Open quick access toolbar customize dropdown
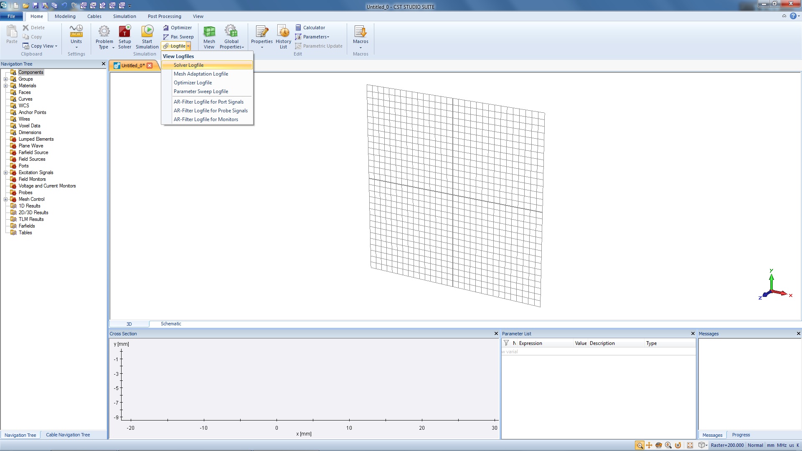Image resolution: width=802 pixels, height=451 pixels. click(129, 6)
